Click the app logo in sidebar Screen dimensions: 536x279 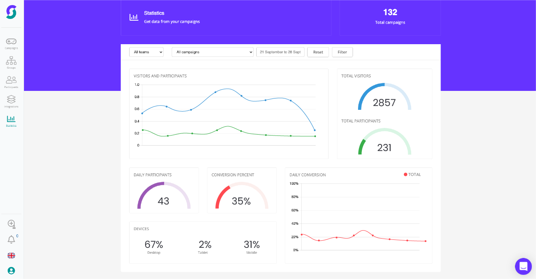pyautogui.click(x=11, y=12)
